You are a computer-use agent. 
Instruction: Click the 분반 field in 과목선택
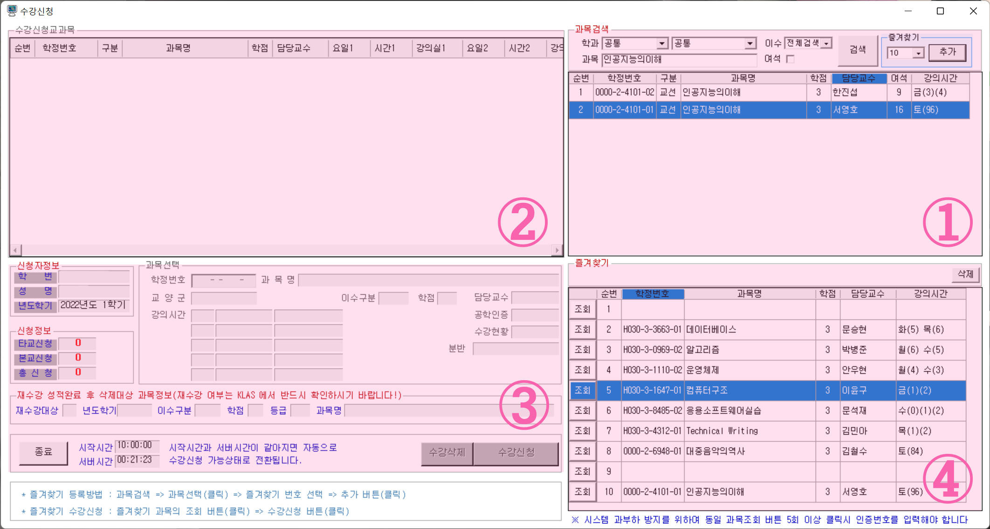516,349
